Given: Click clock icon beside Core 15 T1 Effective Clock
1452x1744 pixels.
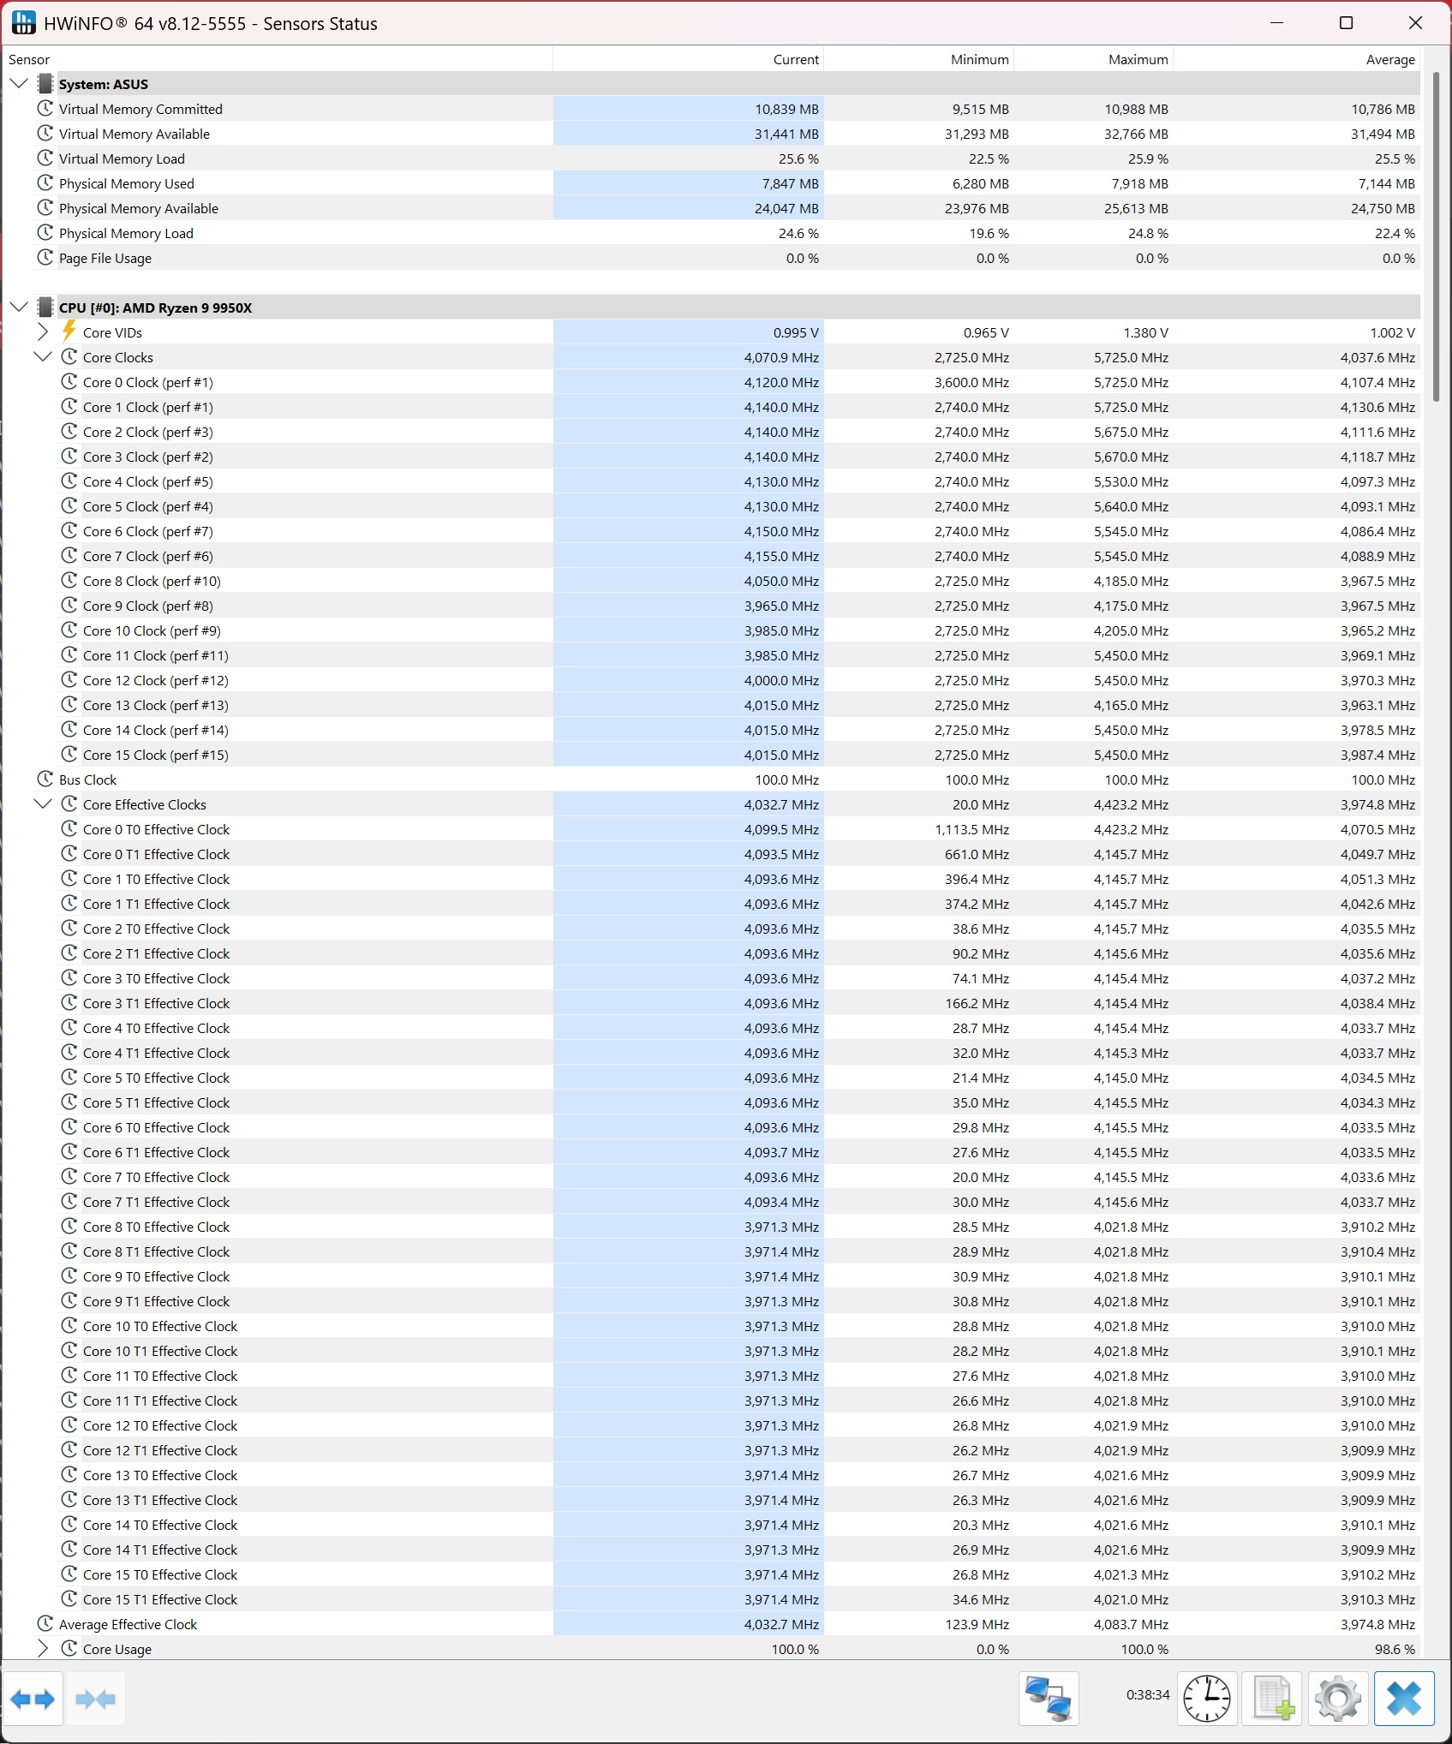Looking at the screenshot, I should pyautogui.click(x=69, y=1599).
